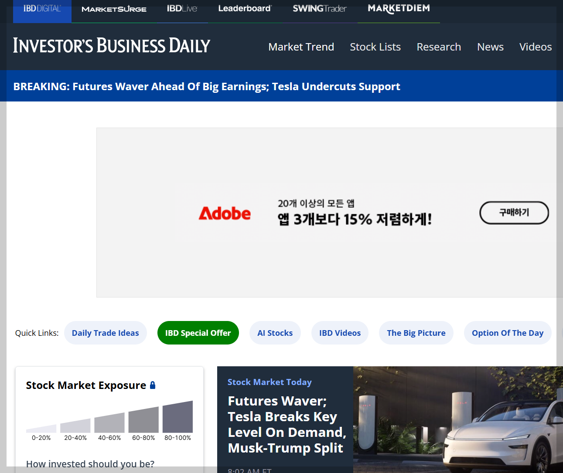The width and height of the screenshot is (563, 473).
Task: Switch to the IBD Live tab
Action: (x=182, y=9)
